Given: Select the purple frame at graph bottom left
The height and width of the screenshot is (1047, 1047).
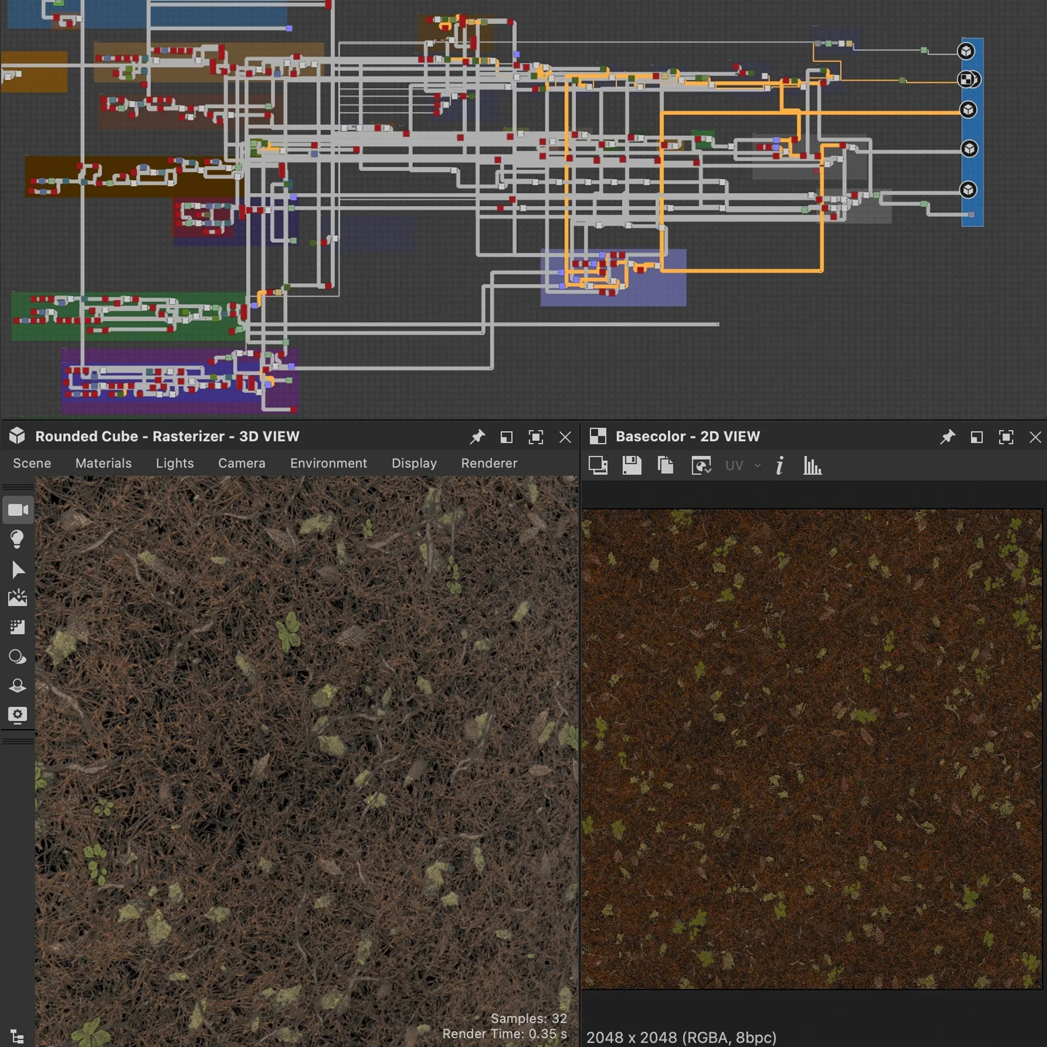Looking at the screenshot, I should pyautogui.click(x=179, y=381).
